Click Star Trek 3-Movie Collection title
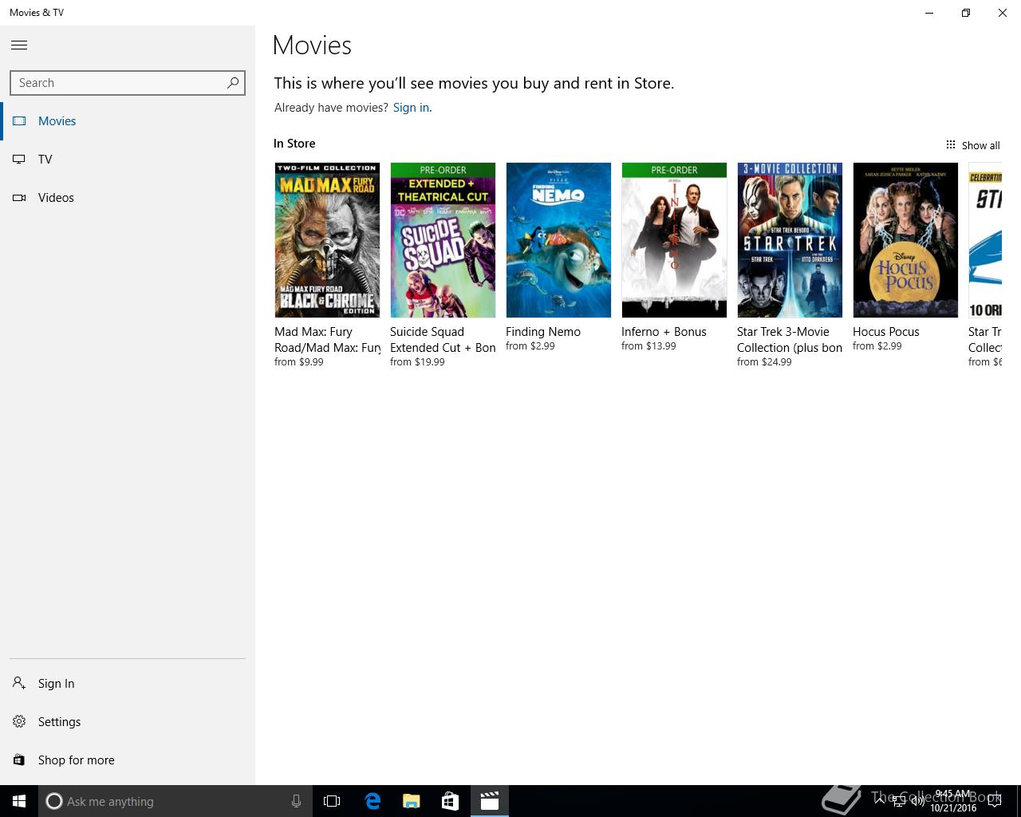Viewport: 1021px width, 817px height. pos(790,340)
